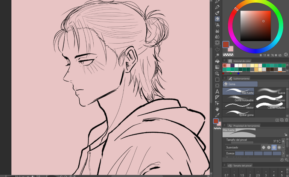Choose the Capas múltiples eraser subtool
The height and width of the screenshot is (177, 289).
270,106
